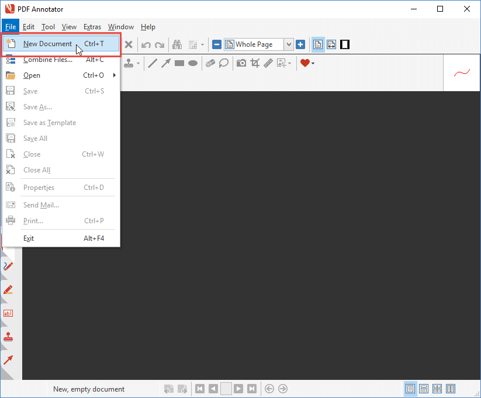Select the Stamp tool in toolbar
481x398 pixels.
pyautogui.click(x=129, y=63)
